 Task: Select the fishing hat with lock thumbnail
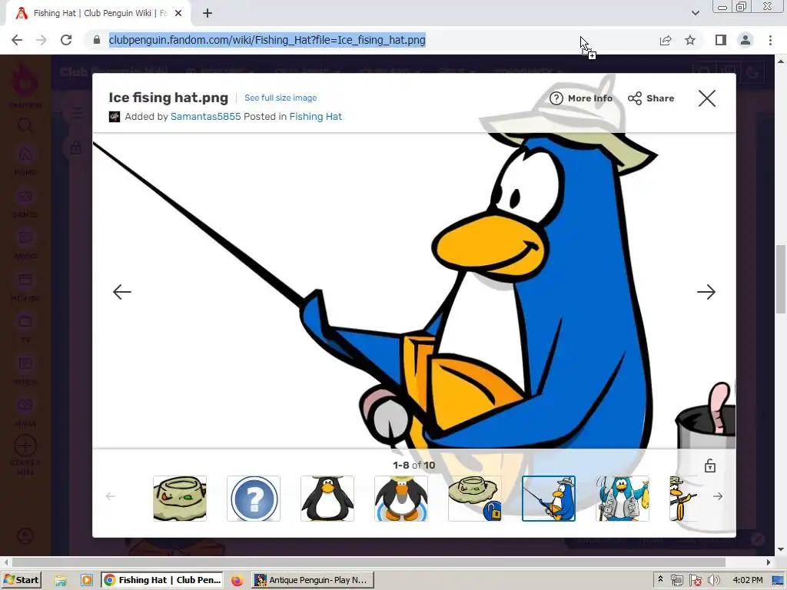tap(475, 498)
